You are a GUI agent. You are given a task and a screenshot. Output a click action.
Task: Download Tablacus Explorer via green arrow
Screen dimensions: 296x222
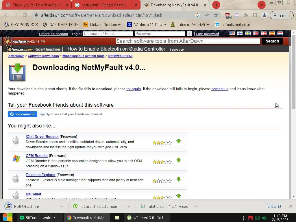[x=179, y=179]
